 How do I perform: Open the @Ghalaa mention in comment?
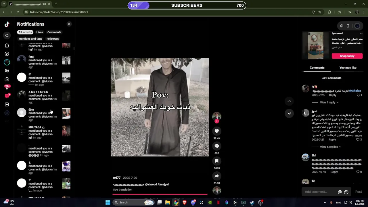(x=355, y=91)
